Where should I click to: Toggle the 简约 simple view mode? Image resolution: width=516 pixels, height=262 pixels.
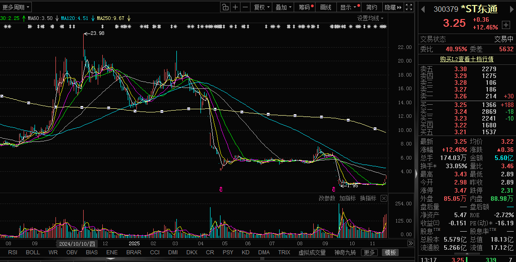pos(371,7)
